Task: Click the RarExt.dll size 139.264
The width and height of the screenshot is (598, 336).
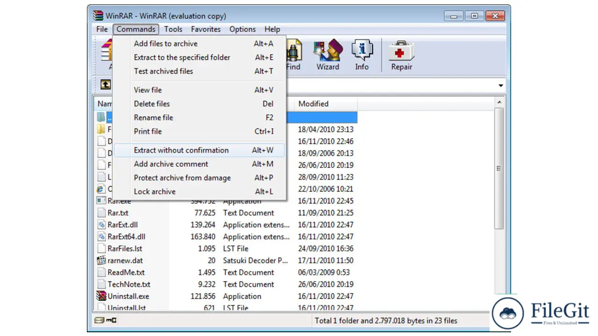Action: tap(203, 224)
